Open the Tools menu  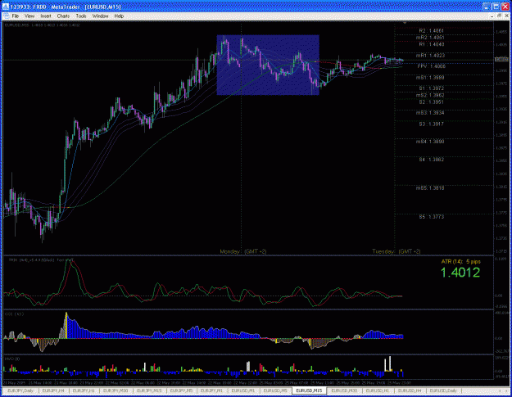[80, 16]
